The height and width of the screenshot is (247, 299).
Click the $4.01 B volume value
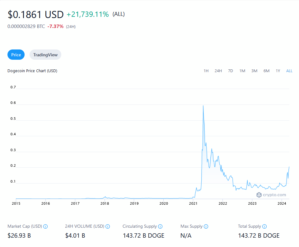coord(75,235)
